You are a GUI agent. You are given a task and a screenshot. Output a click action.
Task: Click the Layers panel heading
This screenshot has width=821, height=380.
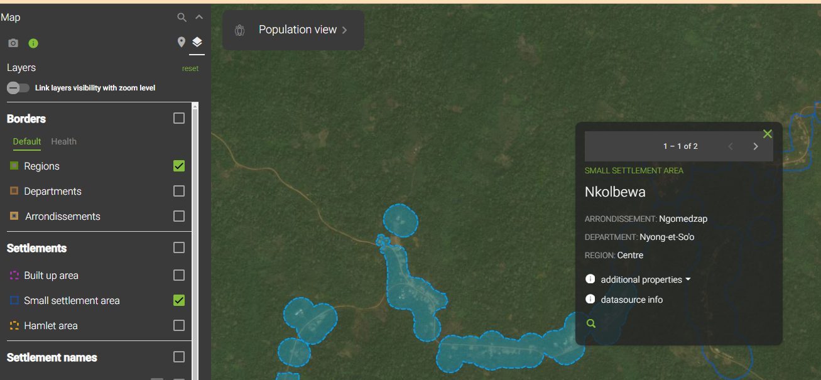[21, 68]
